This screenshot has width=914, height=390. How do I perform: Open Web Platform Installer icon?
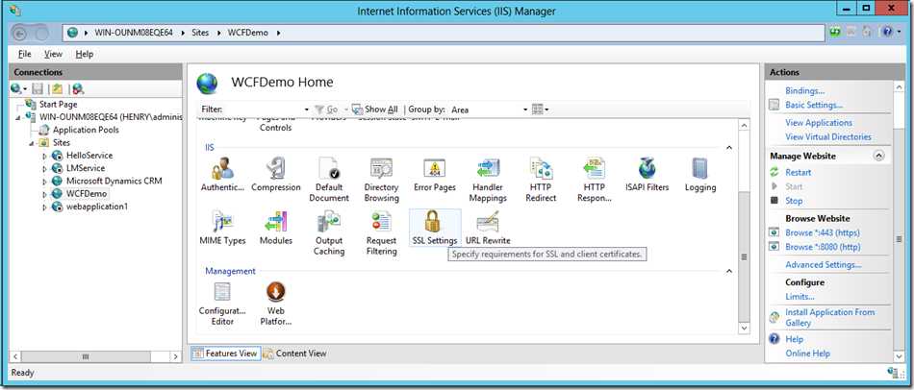[276, 304]
